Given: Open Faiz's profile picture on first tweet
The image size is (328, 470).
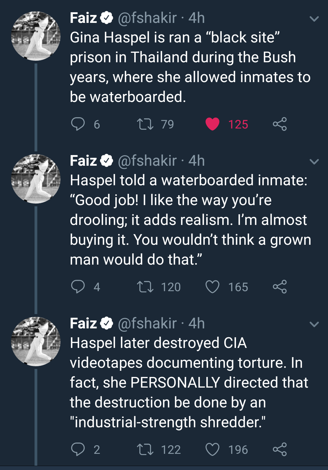Looking at the screenshot, I should click(x=36, y=36).
